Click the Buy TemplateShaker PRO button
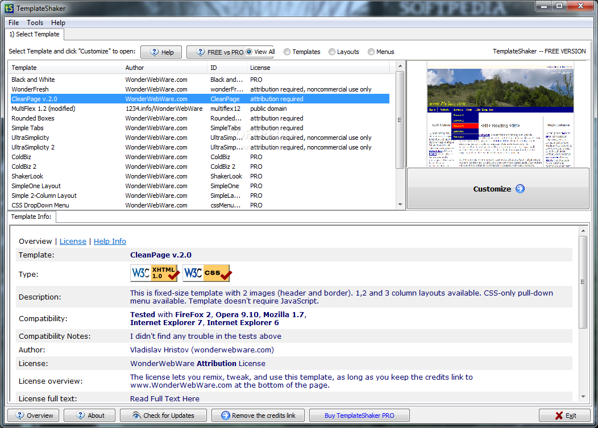The width and height of the screenshot is (598, 428). click(359, 415)
